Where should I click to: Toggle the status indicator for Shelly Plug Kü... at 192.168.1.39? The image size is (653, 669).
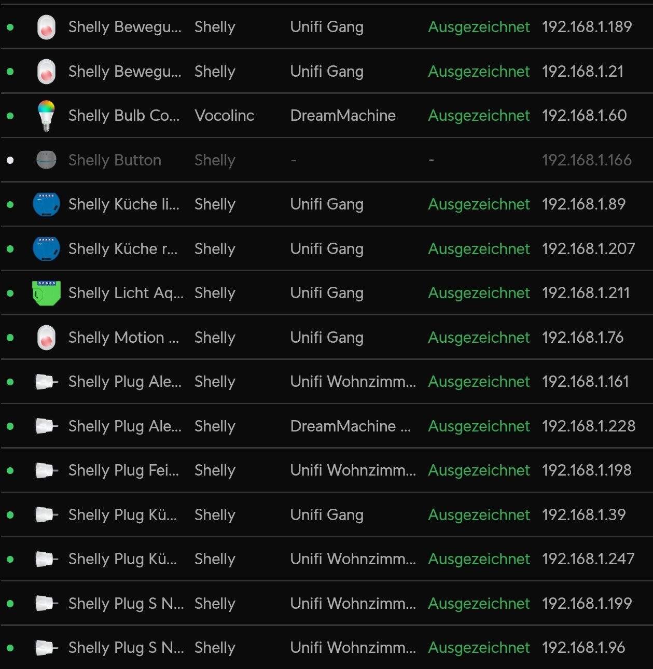(11, 514)
